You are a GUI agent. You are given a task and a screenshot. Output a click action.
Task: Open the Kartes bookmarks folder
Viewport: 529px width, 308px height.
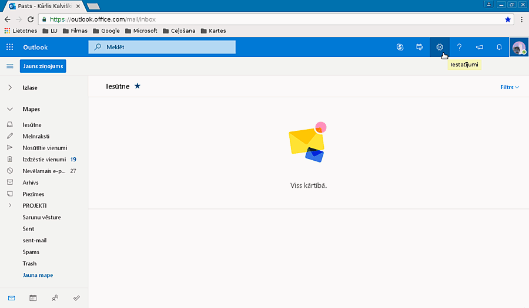click(213, 31)
